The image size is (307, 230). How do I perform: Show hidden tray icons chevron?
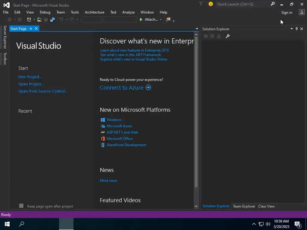pos(254,224)
